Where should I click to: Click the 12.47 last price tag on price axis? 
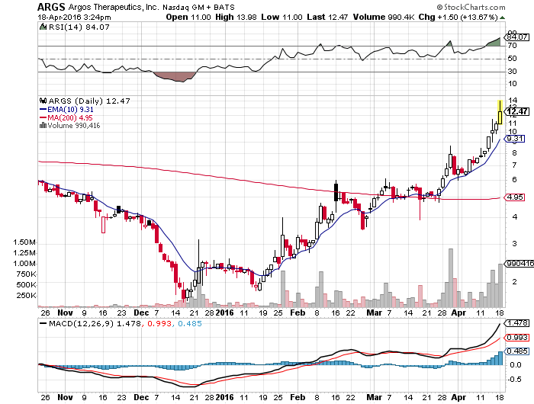point(517,111)
